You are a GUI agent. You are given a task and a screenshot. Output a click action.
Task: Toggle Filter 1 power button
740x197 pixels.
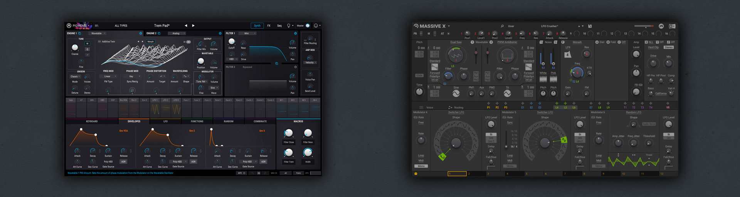click(x=296, y=33)
